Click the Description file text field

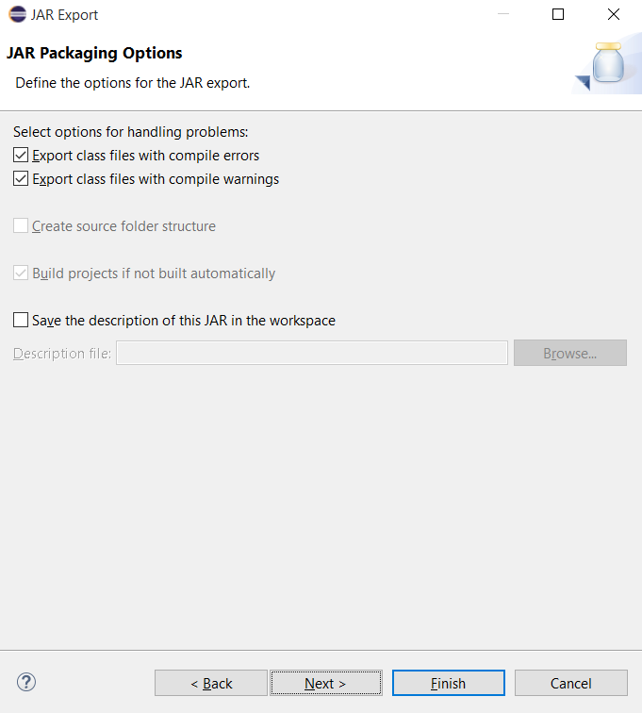[x=311, y=354]
